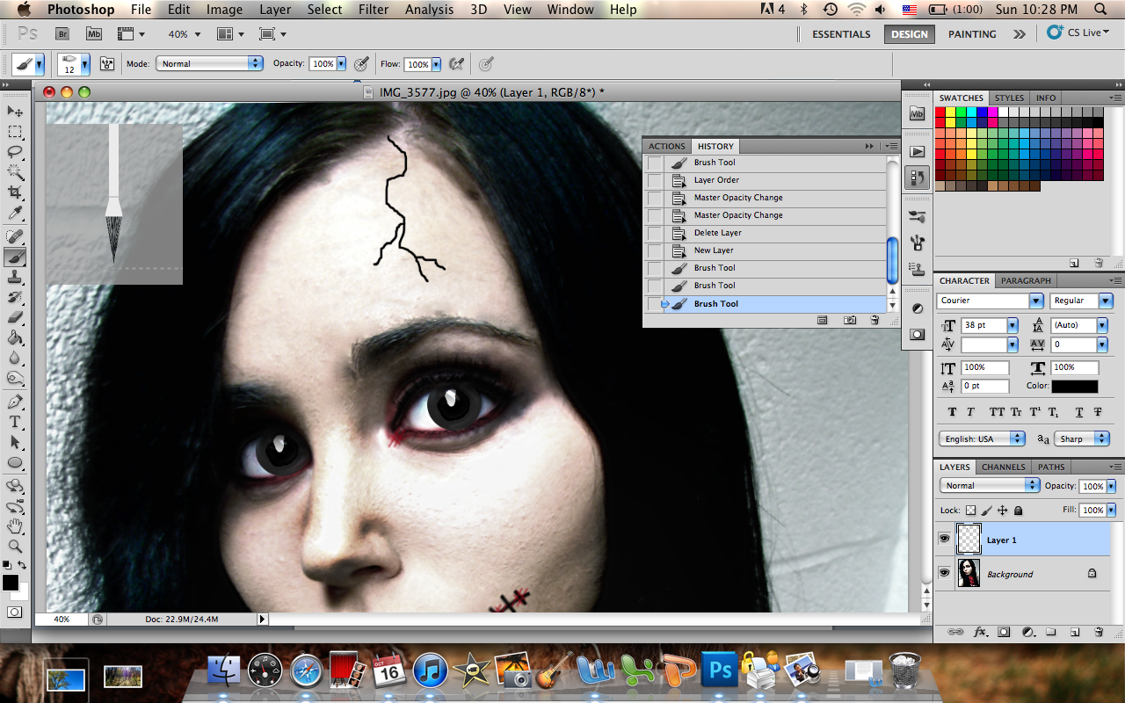Open the Filter menu
This screenshot has height=703, width=1125.
[x=374, y=10]
